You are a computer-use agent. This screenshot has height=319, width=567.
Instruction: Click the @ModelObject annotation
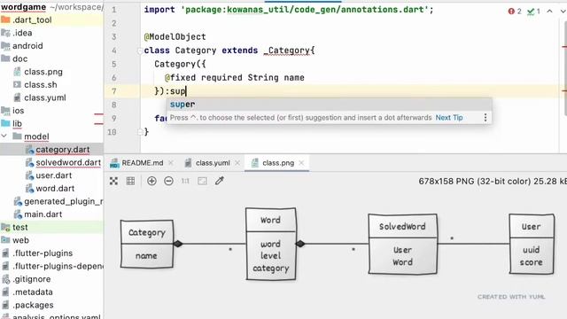click(175, 37)
